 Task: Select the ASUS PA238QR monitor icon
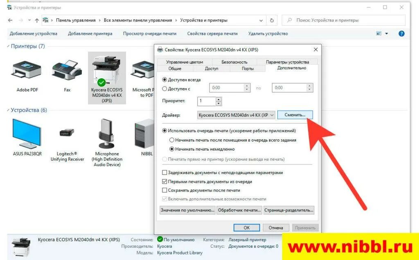[27, 134]
